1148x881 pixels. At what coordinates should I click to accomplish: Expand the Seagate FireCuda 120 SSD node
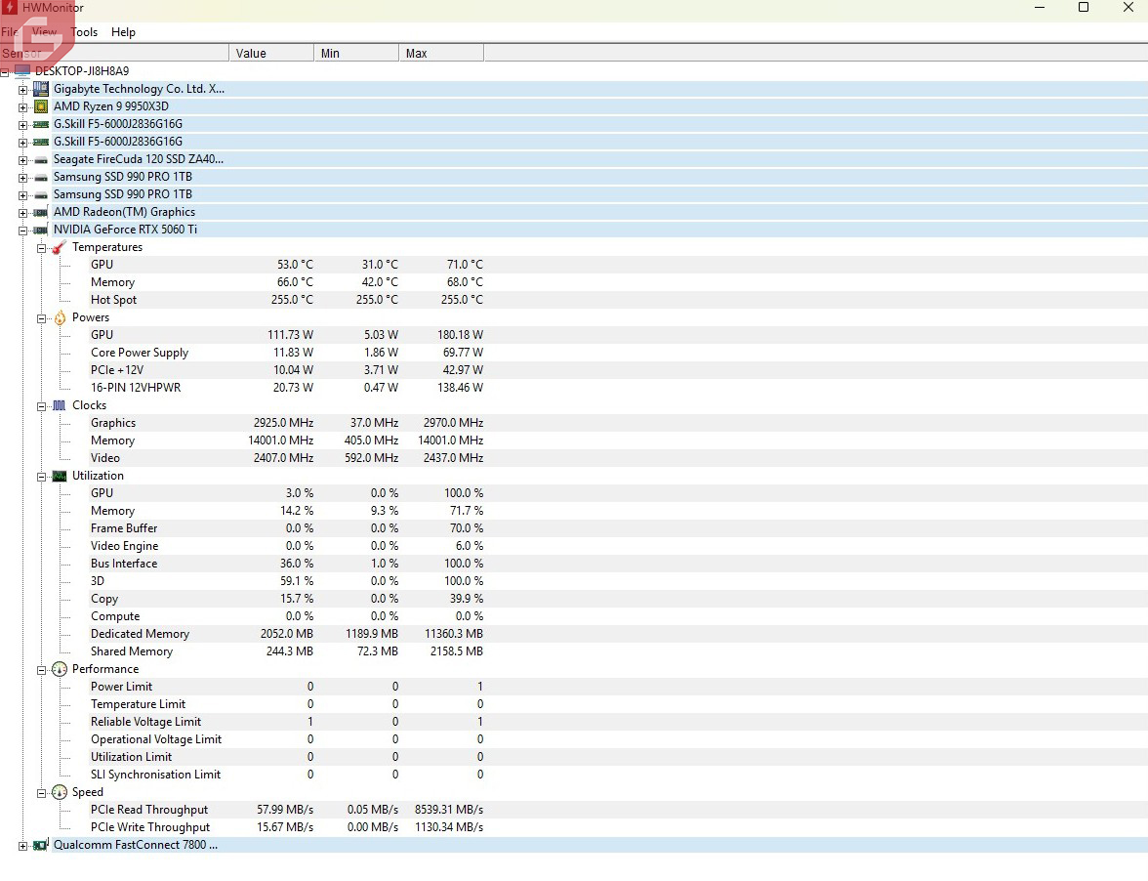22,159
